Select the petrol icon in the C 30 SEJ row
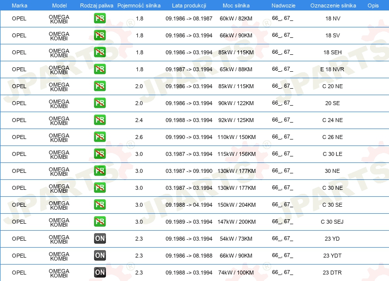The image size is (389, 281). pyautogui.click(x=99, y=222)
